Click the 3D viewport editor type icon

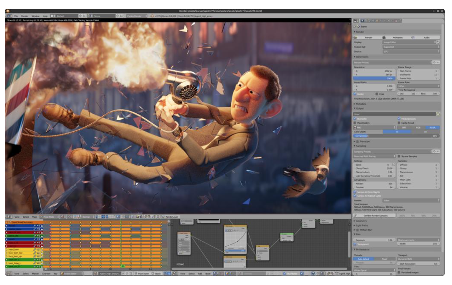click(x=9, y=217)
